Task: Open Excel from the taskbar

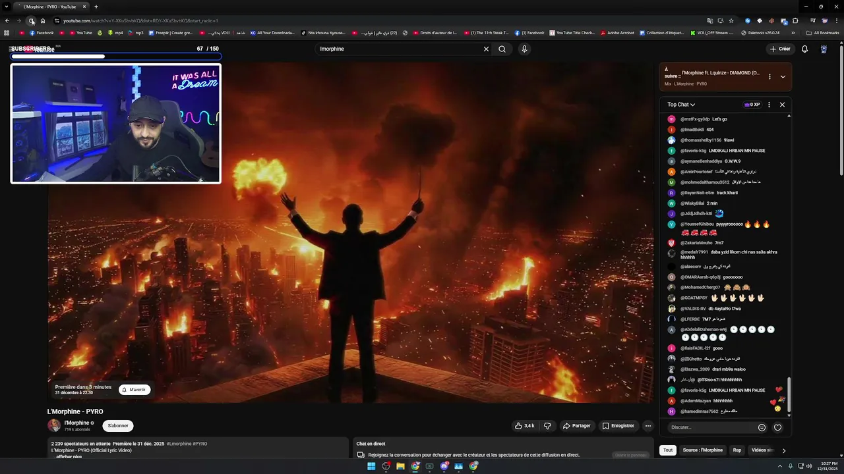Action: pyautogui.click(x=430, y=466)
